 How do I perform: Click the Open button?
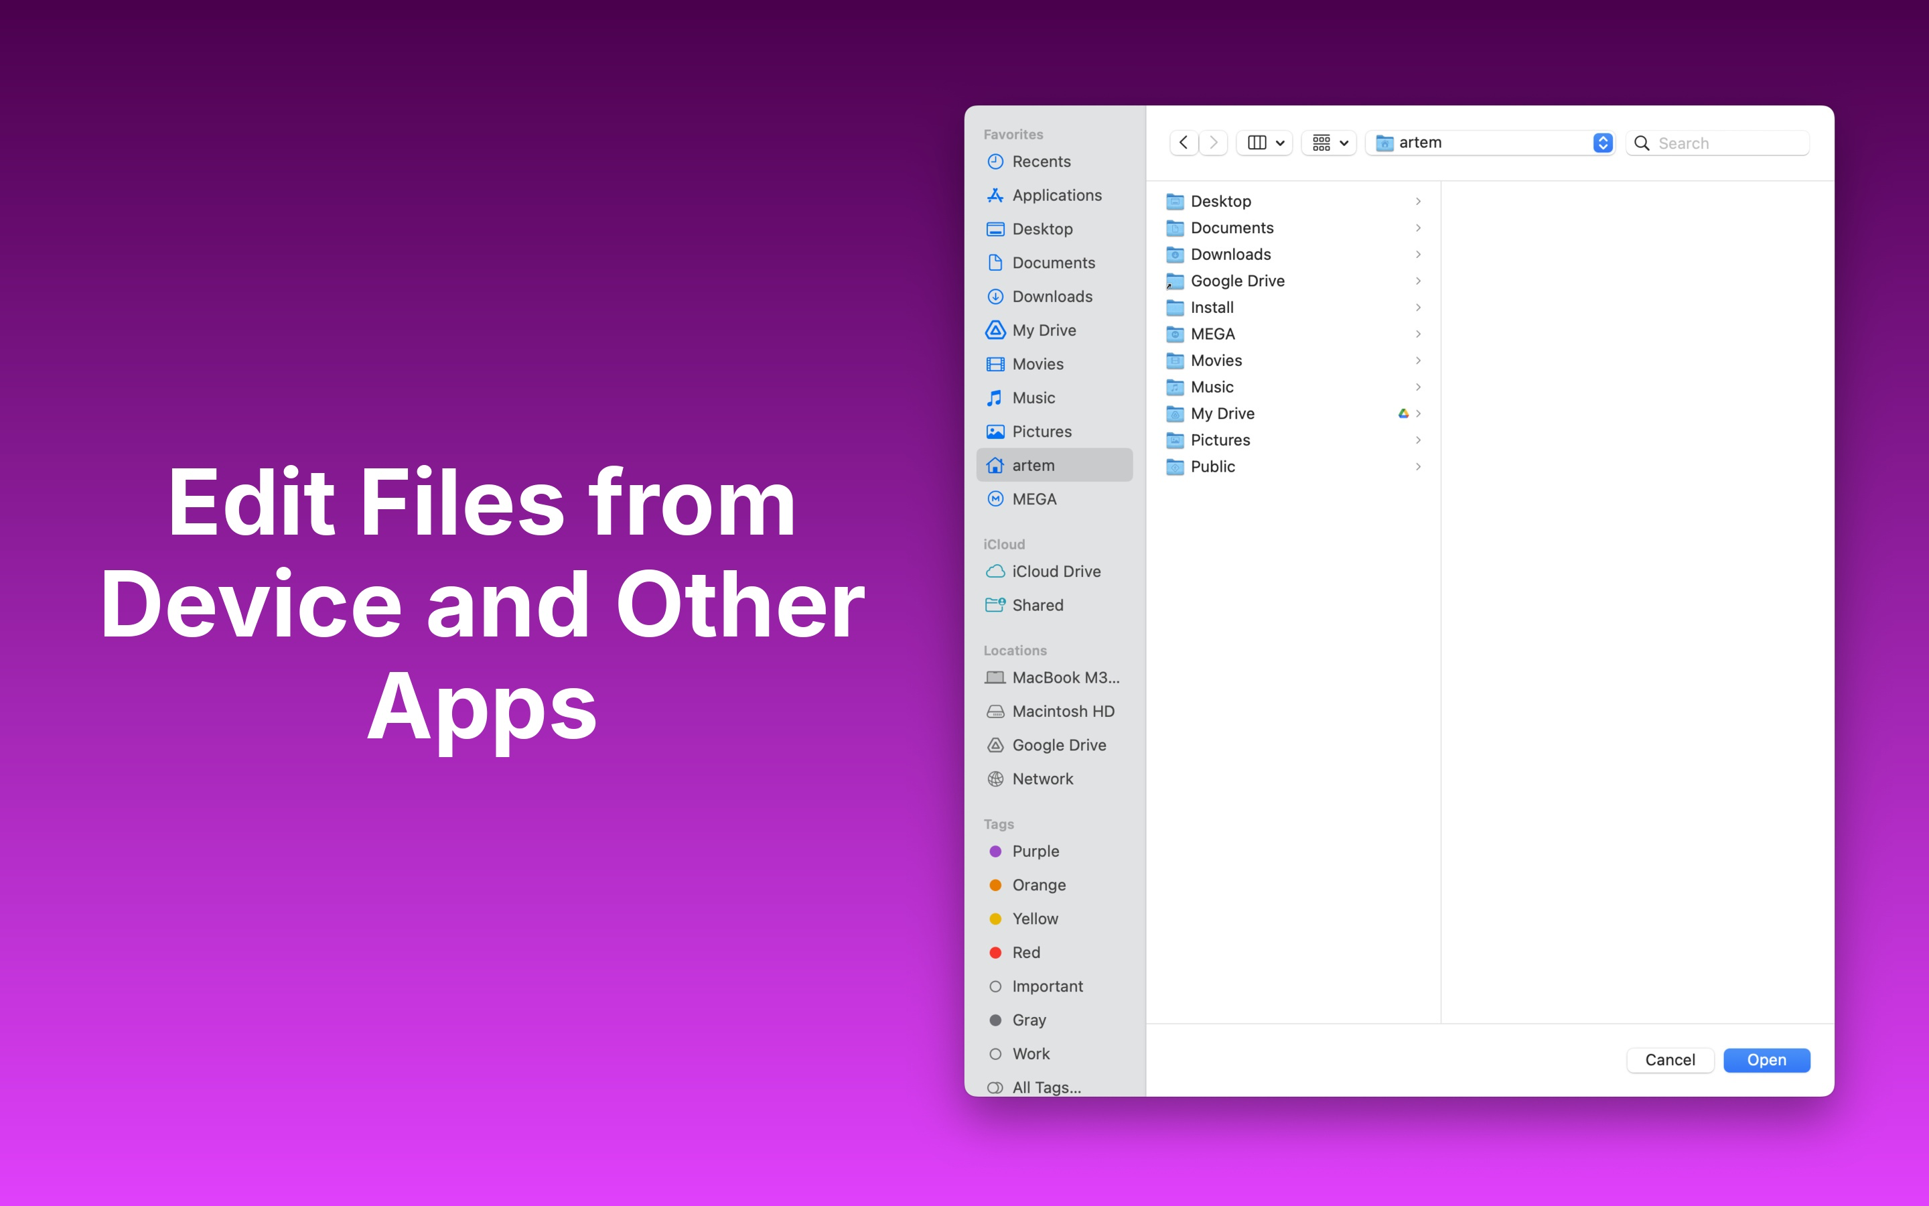[x=1766, y=1060]
